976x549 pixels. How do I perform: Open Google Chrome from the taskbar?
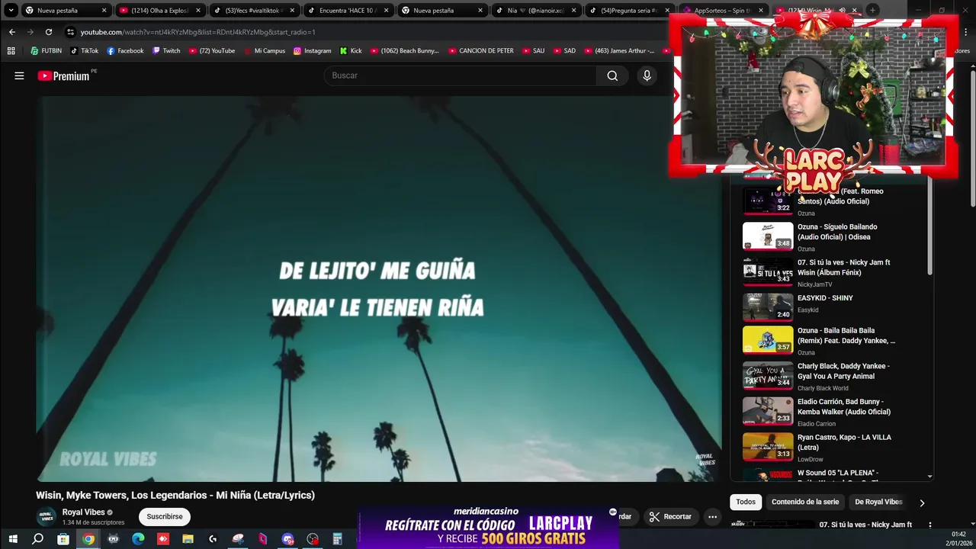[x=88, y=539]
